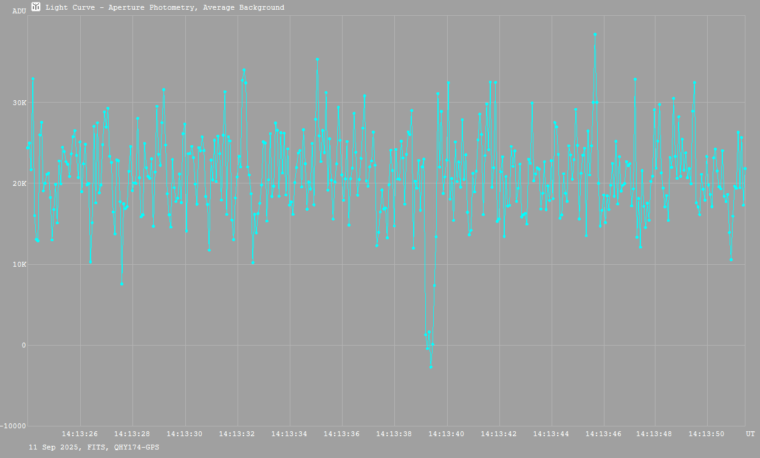Click the UT time zone label
The width and height of the screenshot is (760, 458).
tap(750, 434)
